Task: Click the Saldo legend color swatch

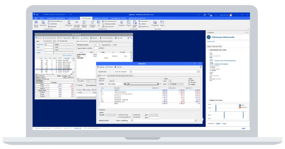Action: [x=240, y=105]
